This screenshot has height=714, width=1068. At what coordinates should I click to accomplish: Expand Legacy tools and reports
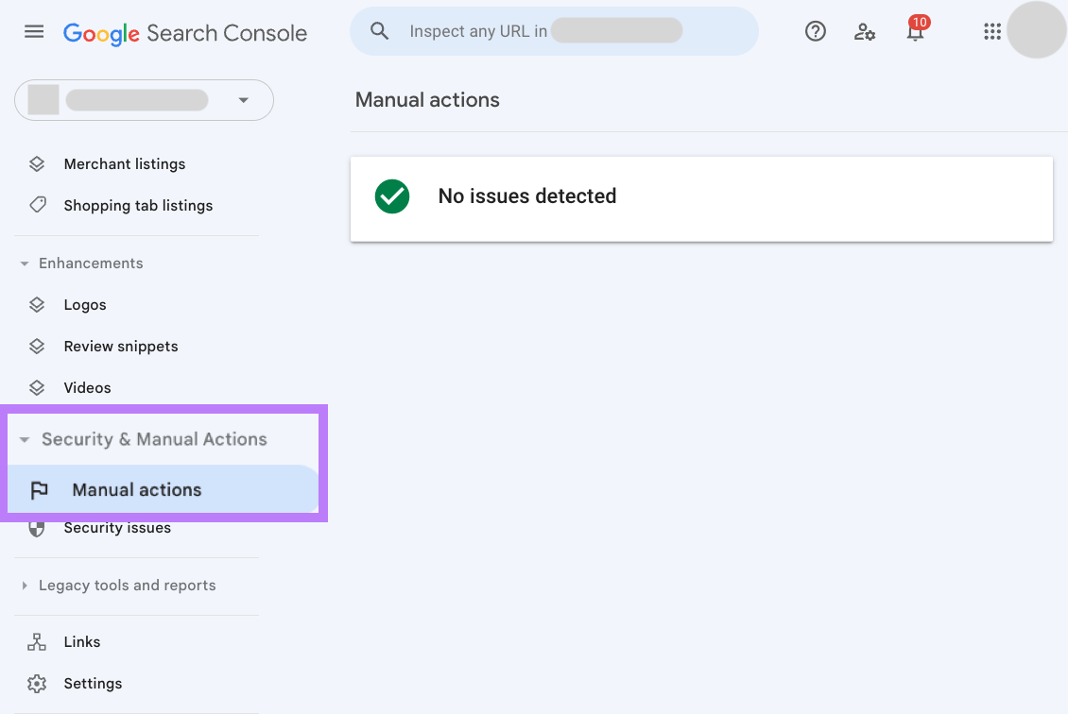24,586
